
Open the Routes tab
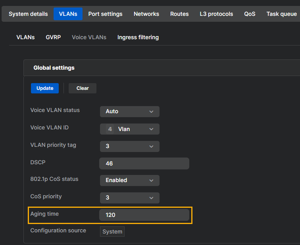coord(179,14)
